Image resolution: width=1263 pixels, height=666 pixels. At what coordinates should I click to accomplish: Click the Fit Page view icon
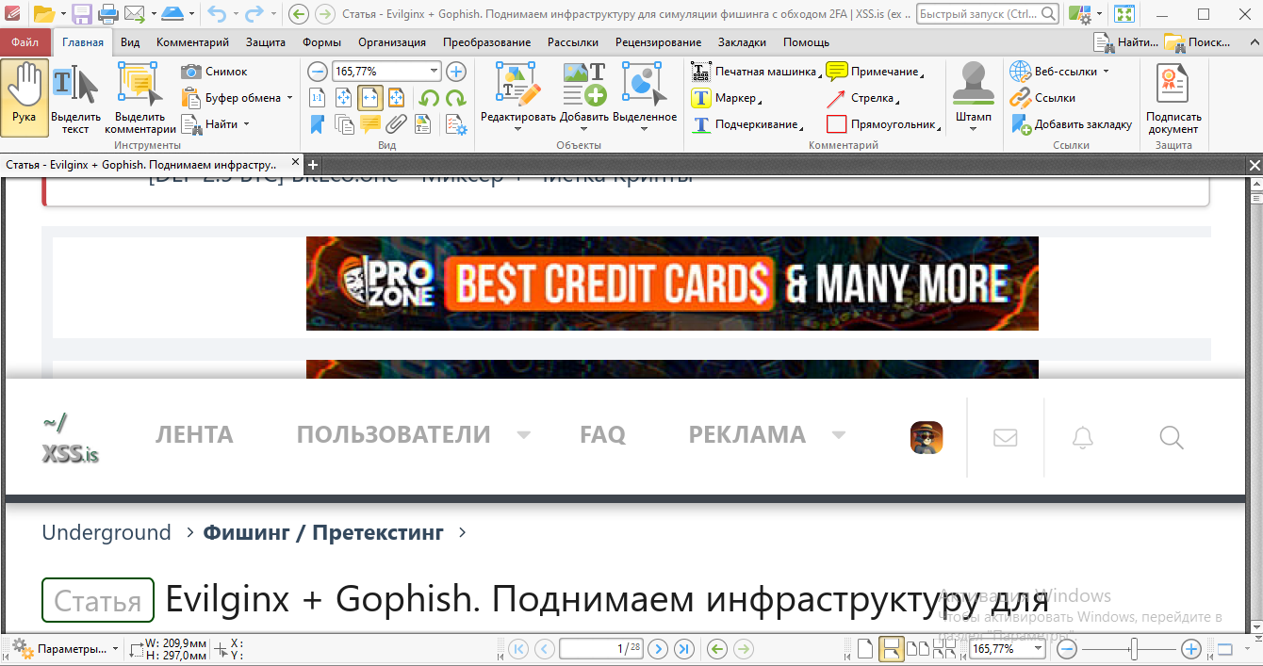344,98
